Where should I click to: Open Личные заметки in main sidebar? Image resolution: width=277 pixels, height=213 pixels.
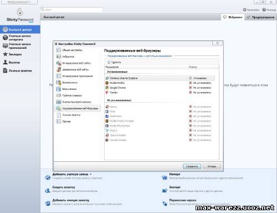pyautogui.click(x=20, y=70)
